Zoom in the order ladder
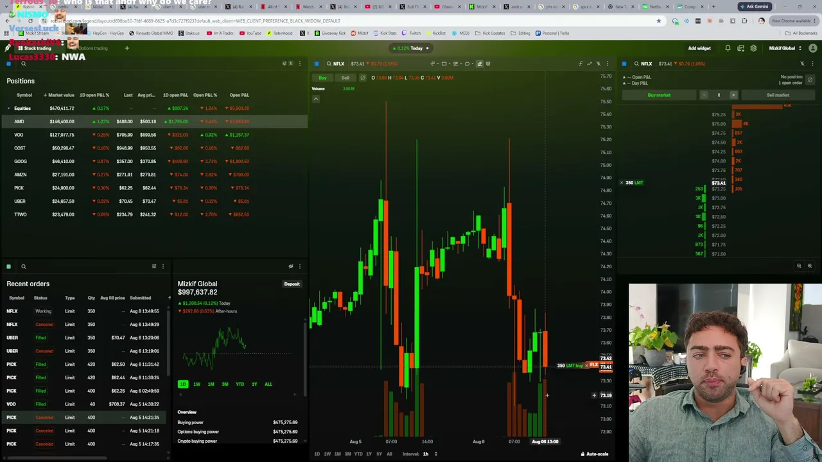Screen dimensions: 822x462 pos(809,266)
